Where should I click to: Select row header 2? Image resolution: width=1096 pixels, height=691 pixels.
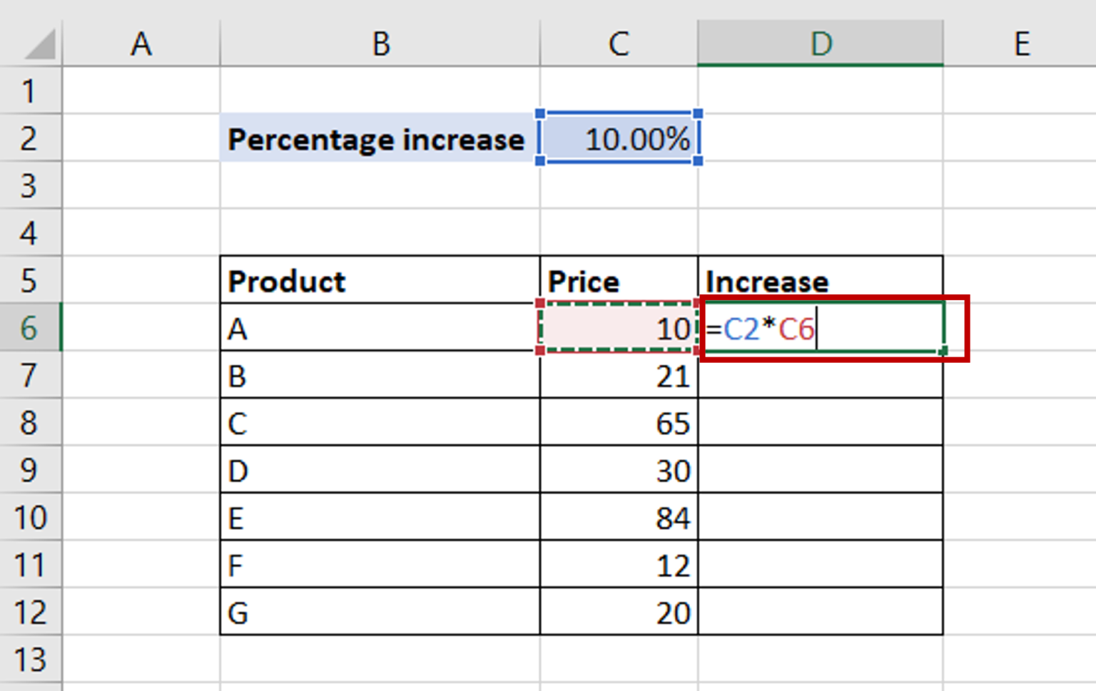(30, 139)
